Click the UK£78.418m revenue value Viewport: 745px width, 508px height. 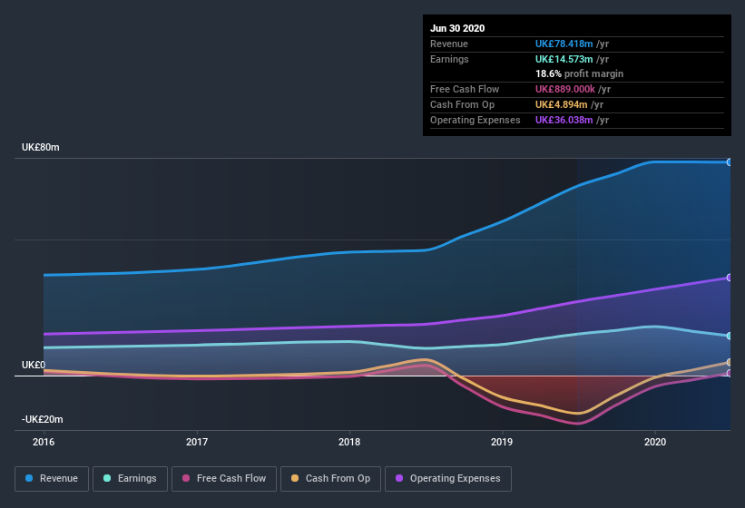(x=564, y=44)
